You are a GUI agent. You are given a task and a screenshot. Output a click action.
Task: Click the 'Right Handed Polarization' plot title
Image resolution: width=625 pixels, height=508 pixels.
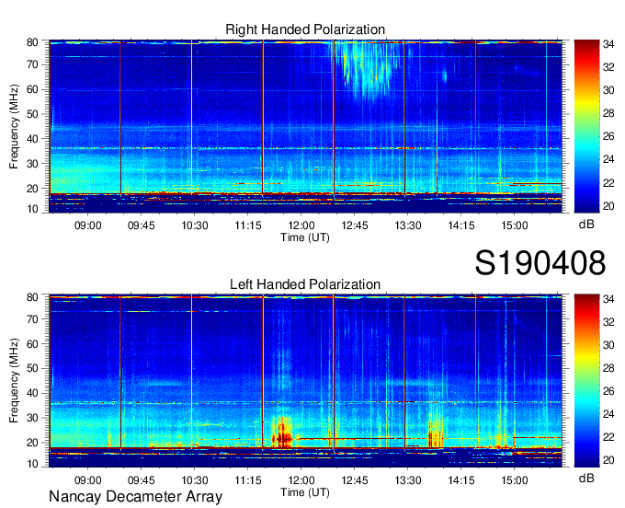tap(305, 29)
